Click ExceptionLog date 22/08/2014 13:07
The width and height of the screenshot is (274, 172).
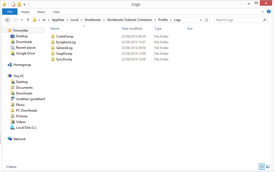(x=134, y=42)
